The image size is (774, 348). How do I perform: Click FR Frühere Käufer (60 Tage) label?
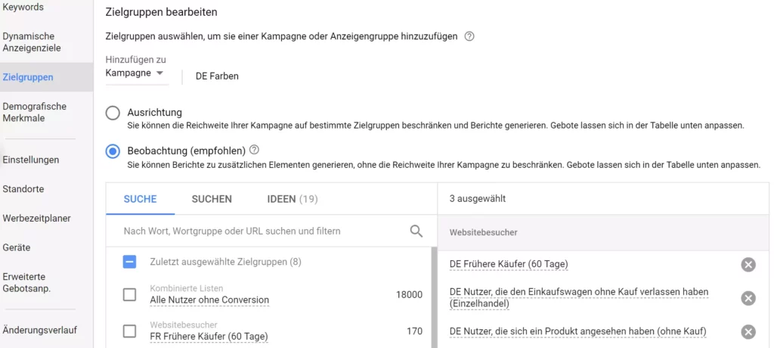click(209, 337)
